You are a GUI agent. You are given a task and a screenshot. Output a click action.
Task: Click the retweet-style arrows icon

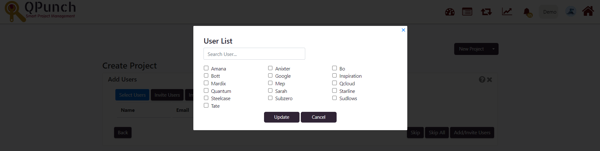[486, 12]
